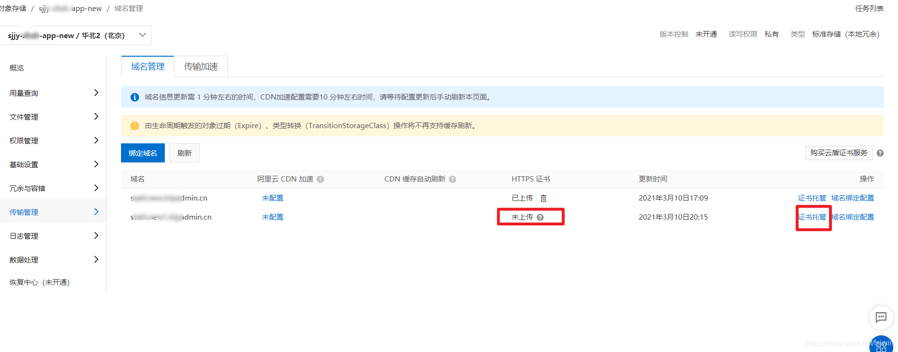The width and height of the screenshot is (898, 352).
Task: Click 证书托管 in the 17:09 row
Action: pos(812,198)
